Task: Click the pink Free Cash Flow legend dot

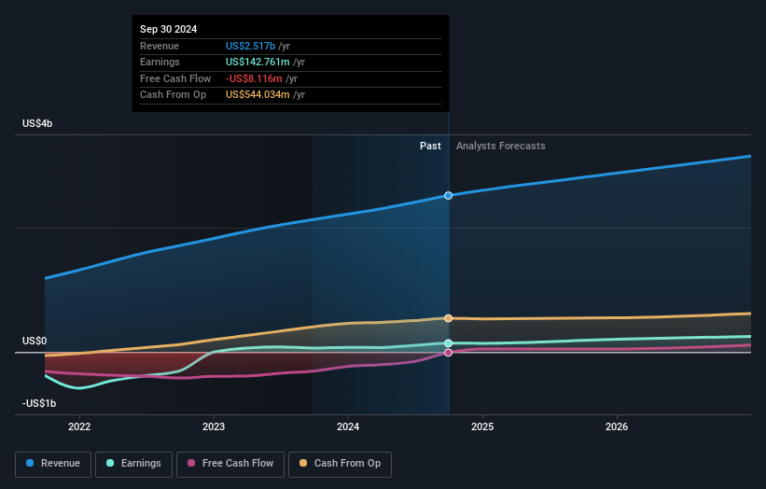Action: tap(191, 463)
